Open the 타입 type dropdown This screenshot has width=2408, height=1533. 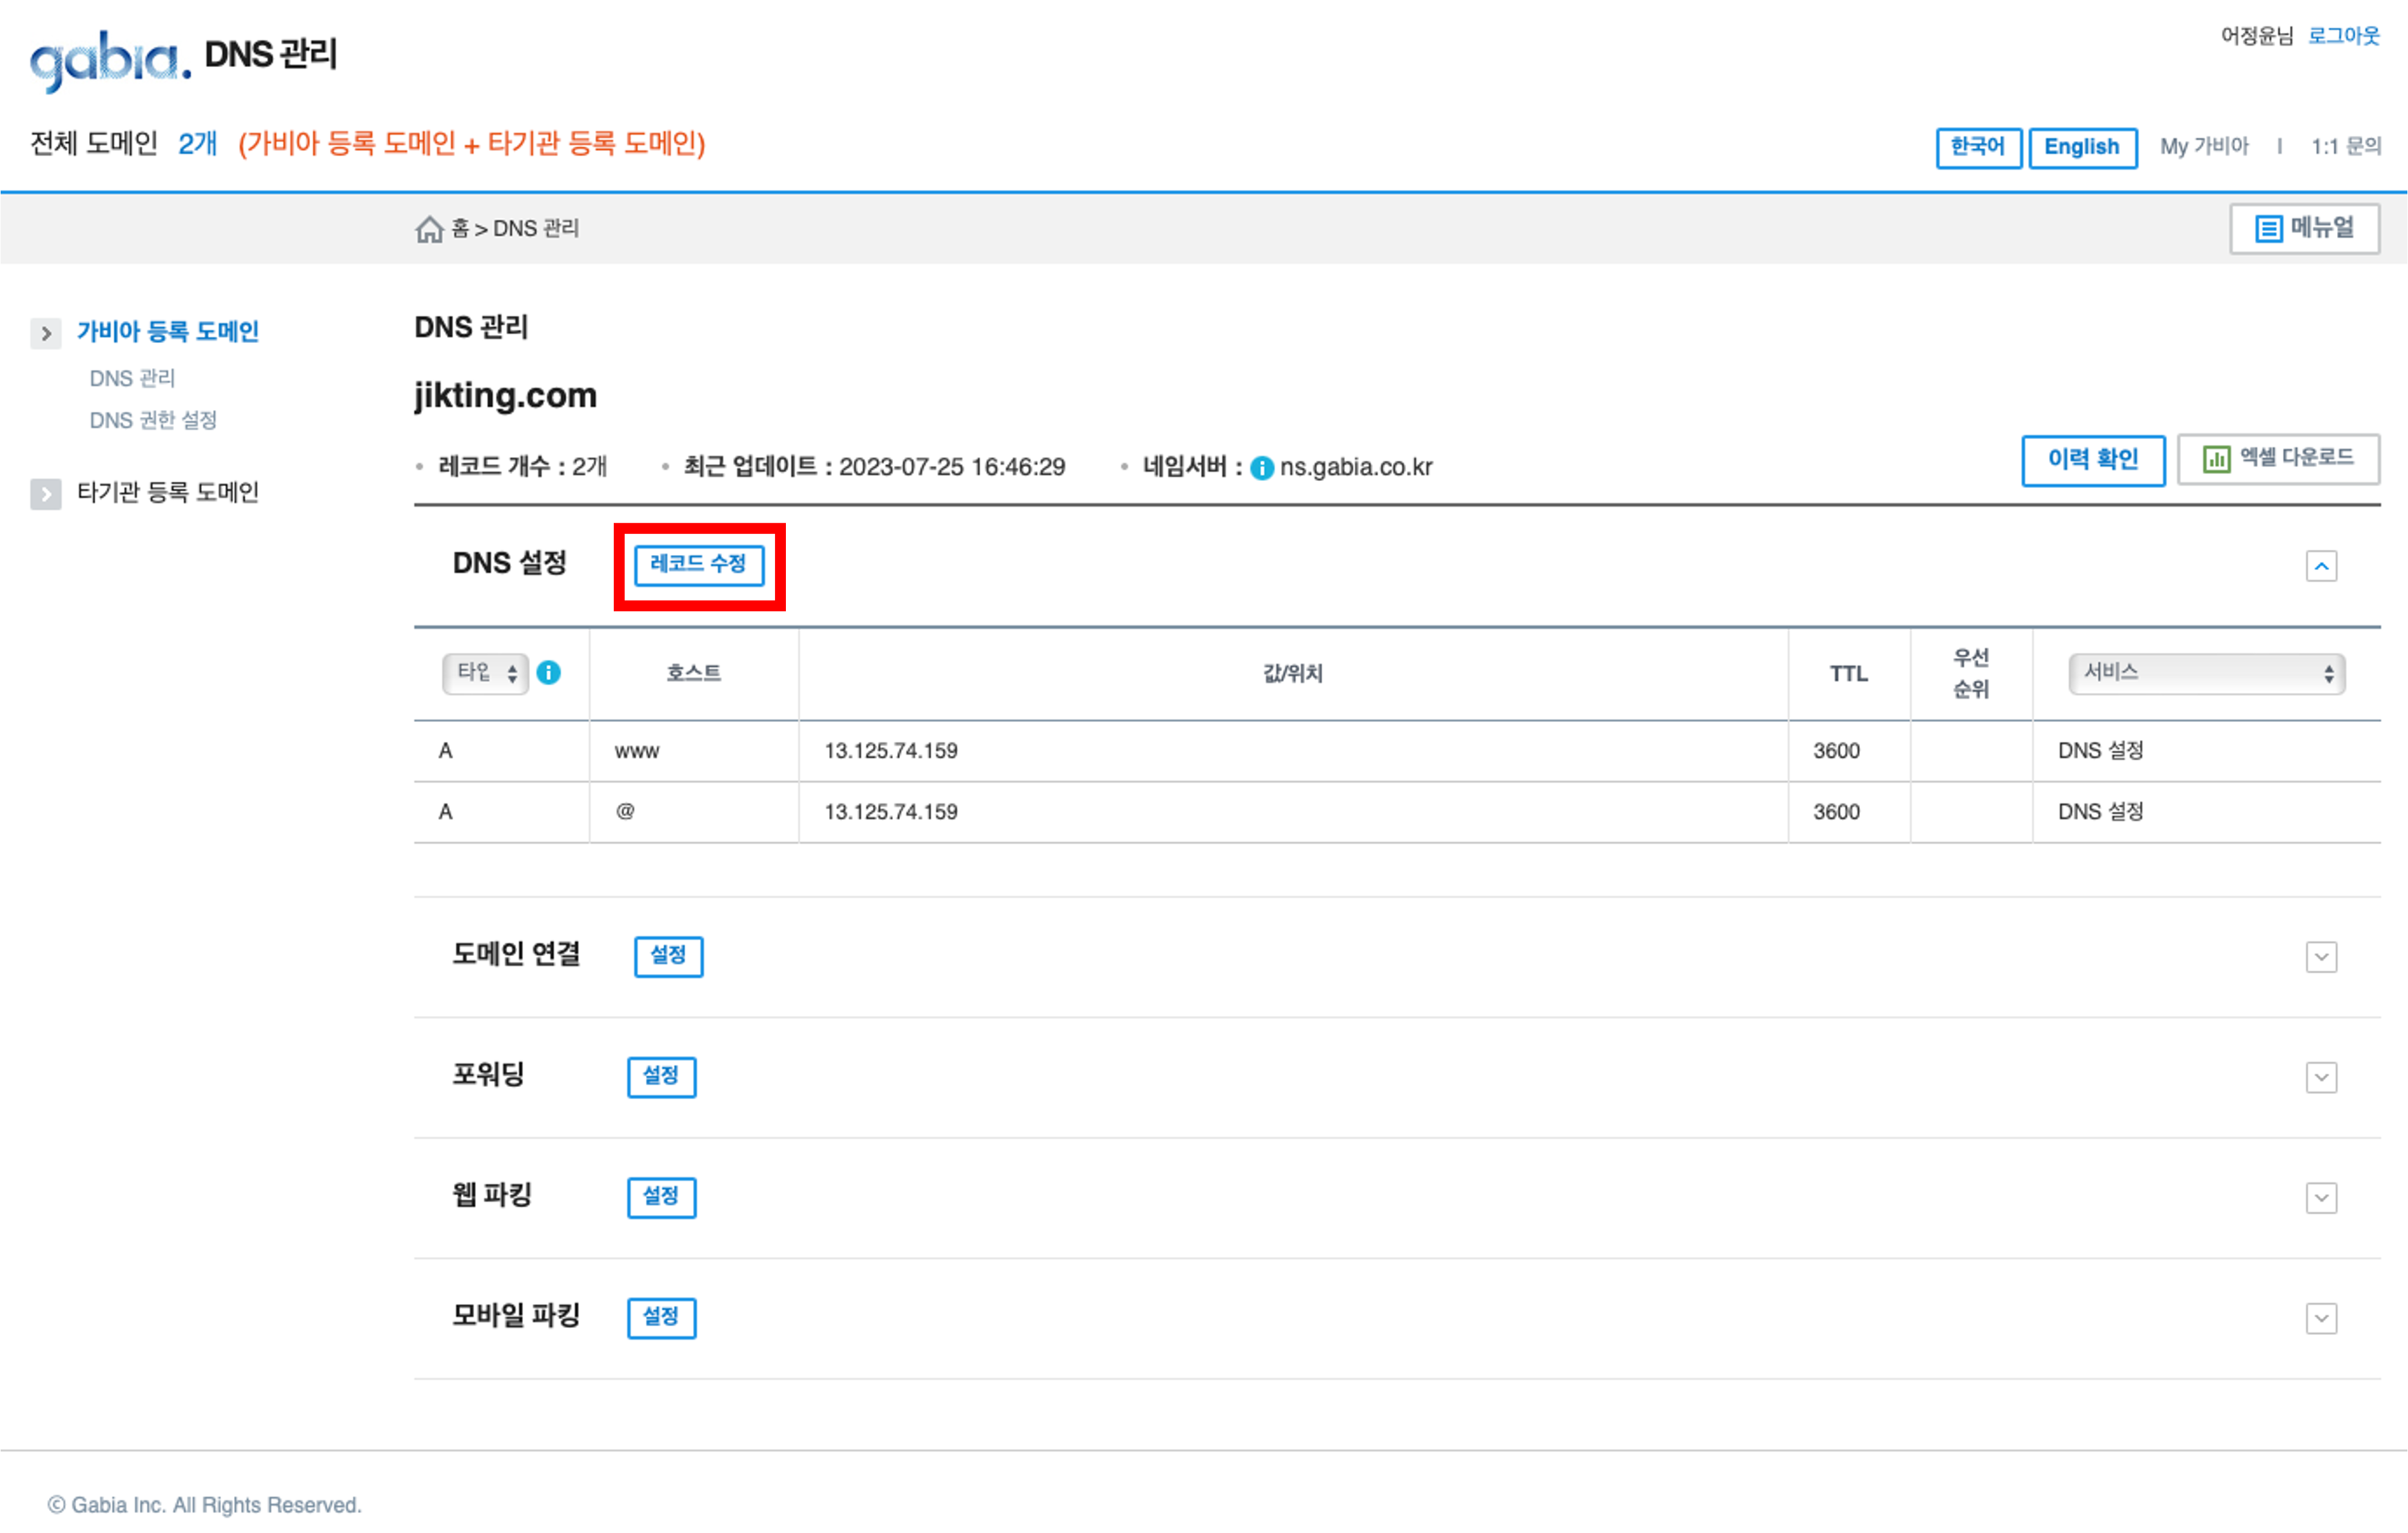(485, 673)
